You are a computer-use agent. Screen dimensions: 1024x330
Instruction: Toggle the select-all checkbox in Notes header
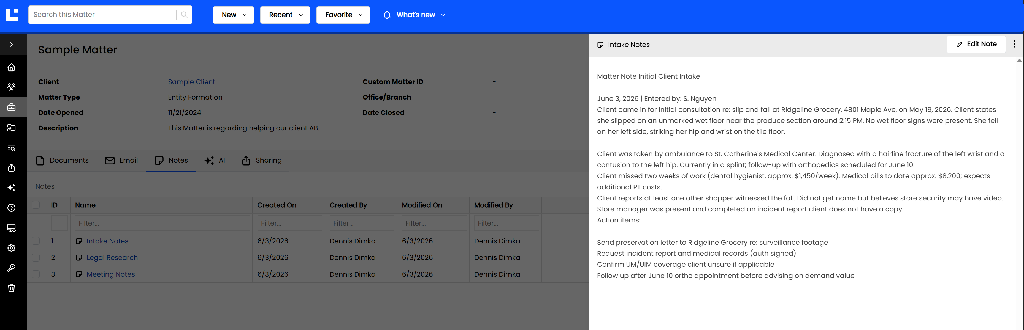coord(36,205)
